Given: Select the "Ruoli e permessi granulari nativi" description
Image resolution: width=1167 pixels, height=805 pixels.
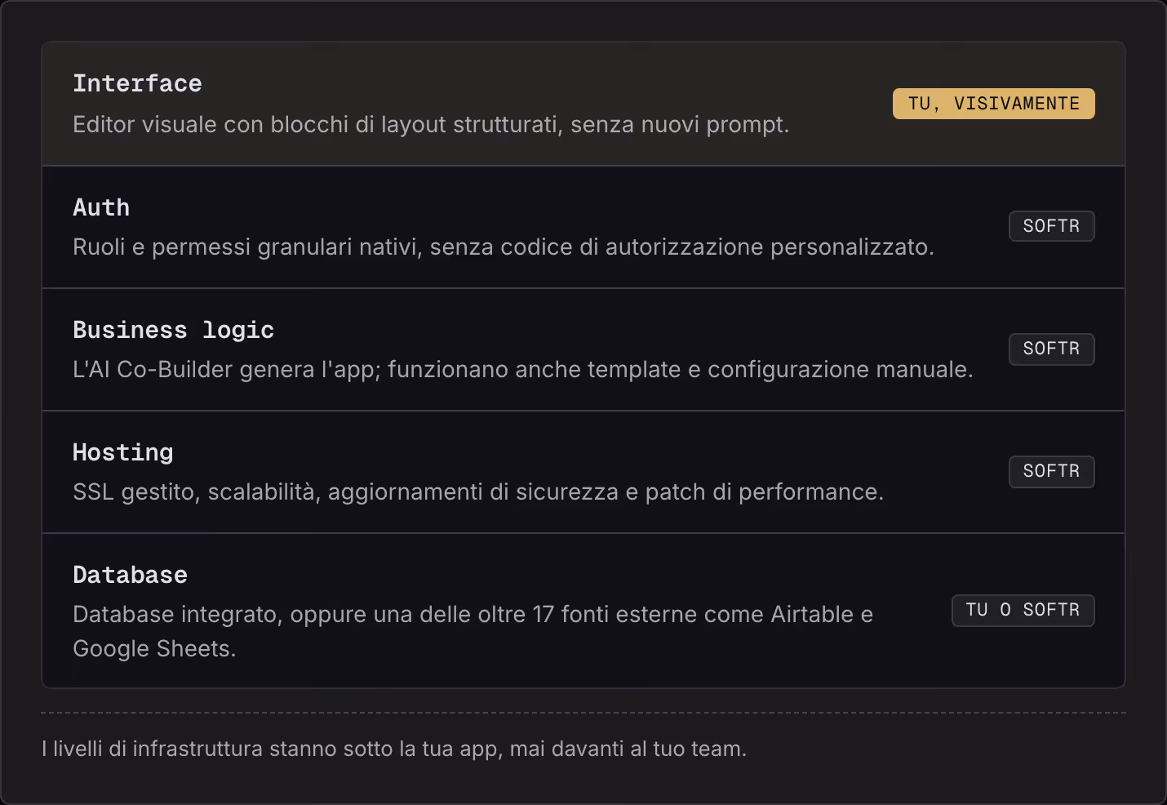Looking at the screenshot, I should (x=503, y=247).
